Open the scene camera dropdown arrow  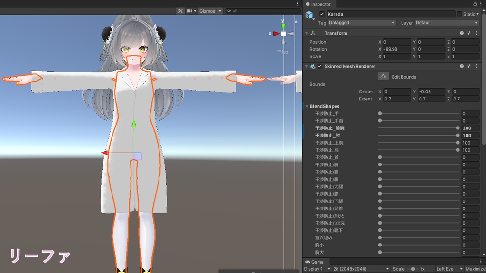click(x=195, y=11)
